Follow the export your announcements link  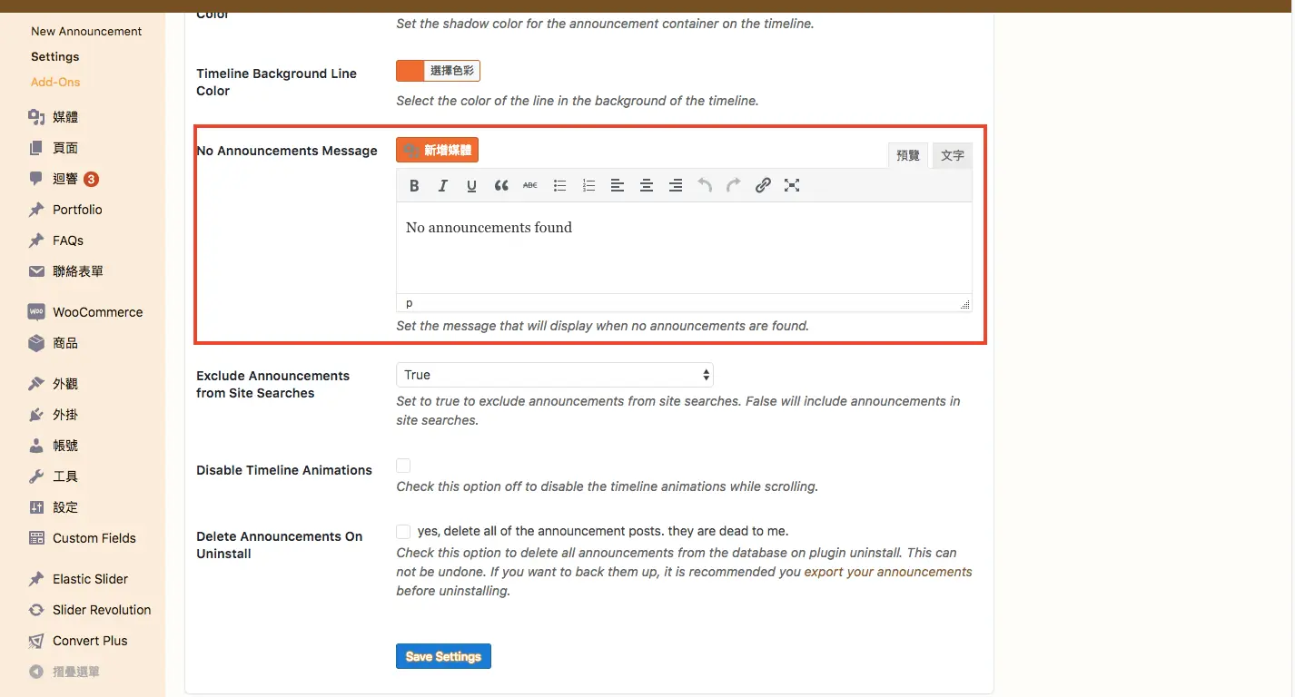tap(888, 572)
